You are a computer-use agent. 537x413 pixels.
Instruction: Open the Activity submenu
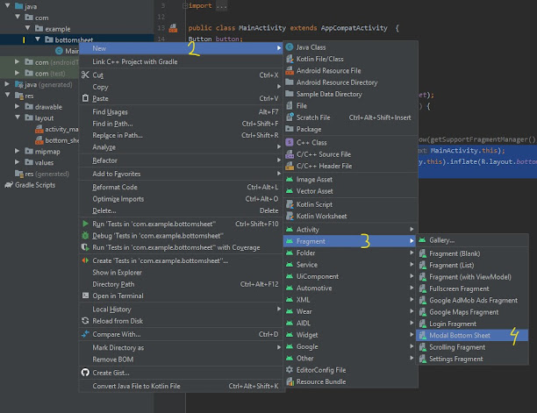pos(308,229)
